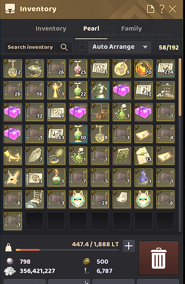The image size is (185, 284).
Task: Select the compass item
Action: (x=56, y=156)
